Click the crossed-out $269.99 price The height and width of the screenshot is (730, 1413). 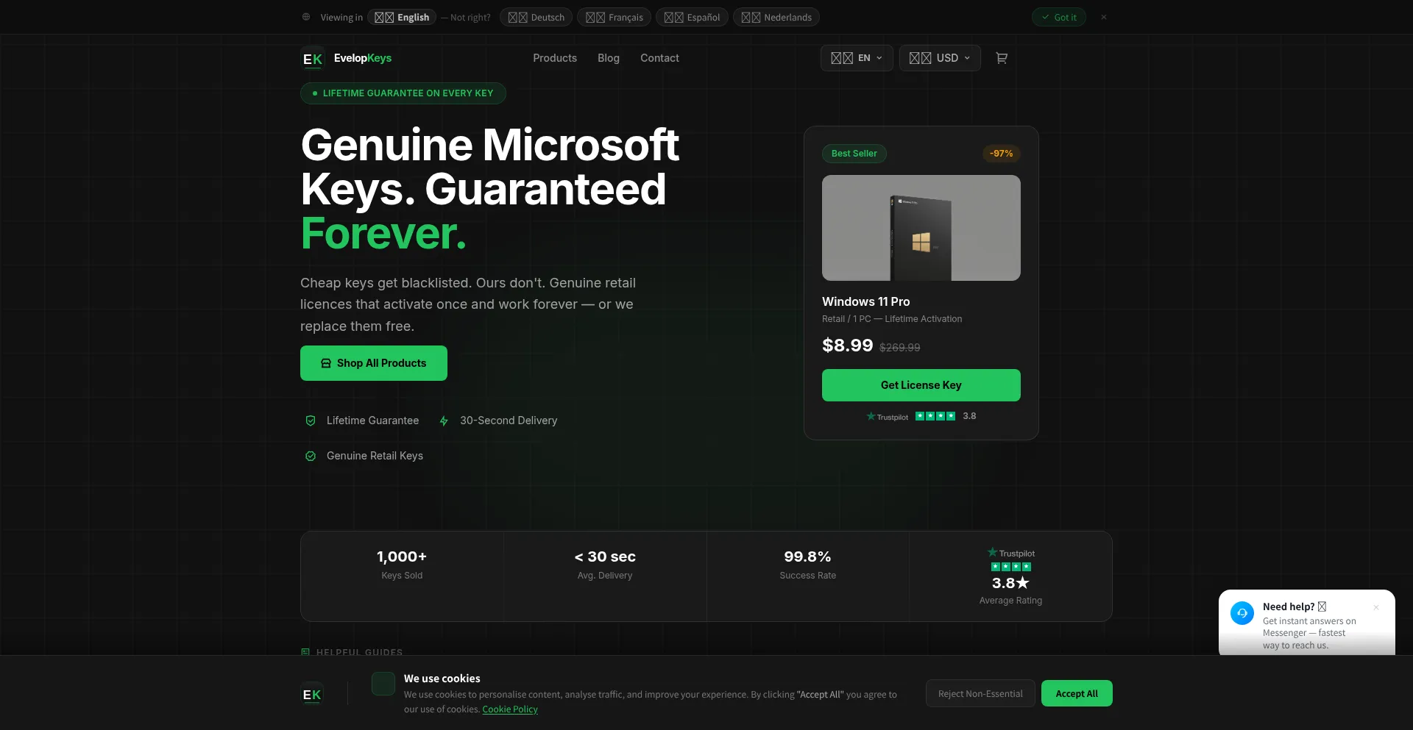point(900,348)
